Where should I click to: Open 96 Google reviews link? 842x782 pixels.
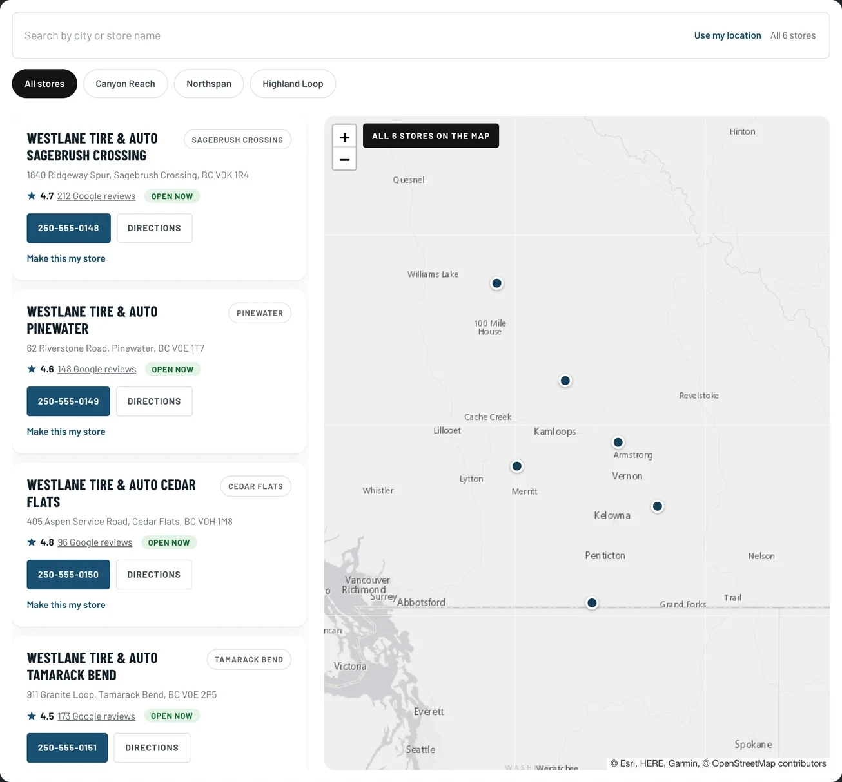point(95,542)
